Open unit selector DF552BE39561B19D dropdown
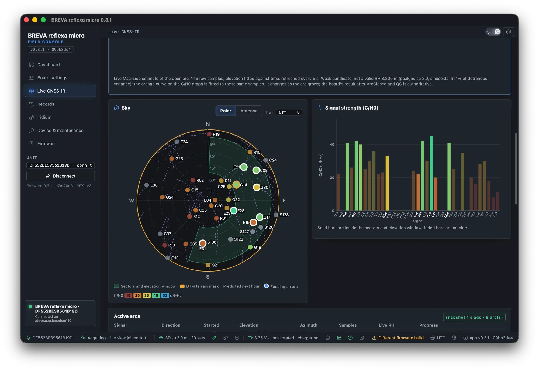The image size is (539, 370). click(x=60, y=165)
